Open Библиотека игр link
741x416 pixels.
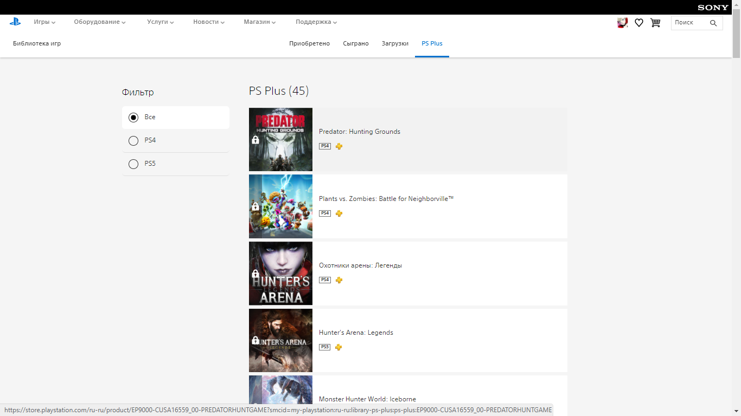click(37, 43)
